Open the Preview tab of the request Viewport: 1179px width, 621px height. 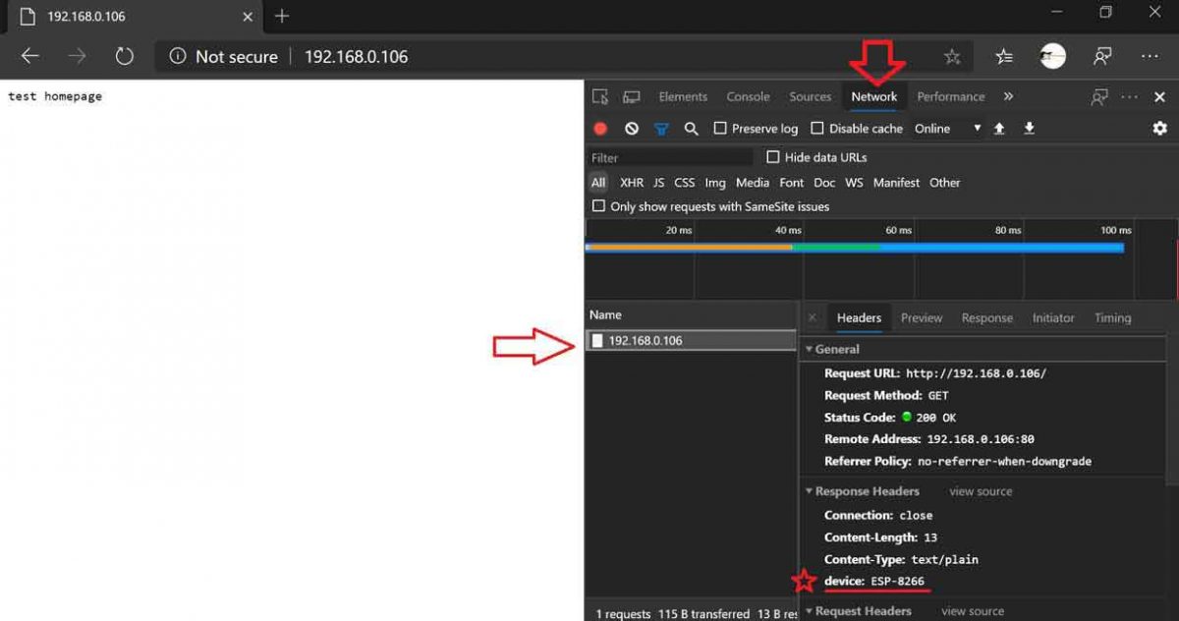pyautogui.click(x=922, y=318)
